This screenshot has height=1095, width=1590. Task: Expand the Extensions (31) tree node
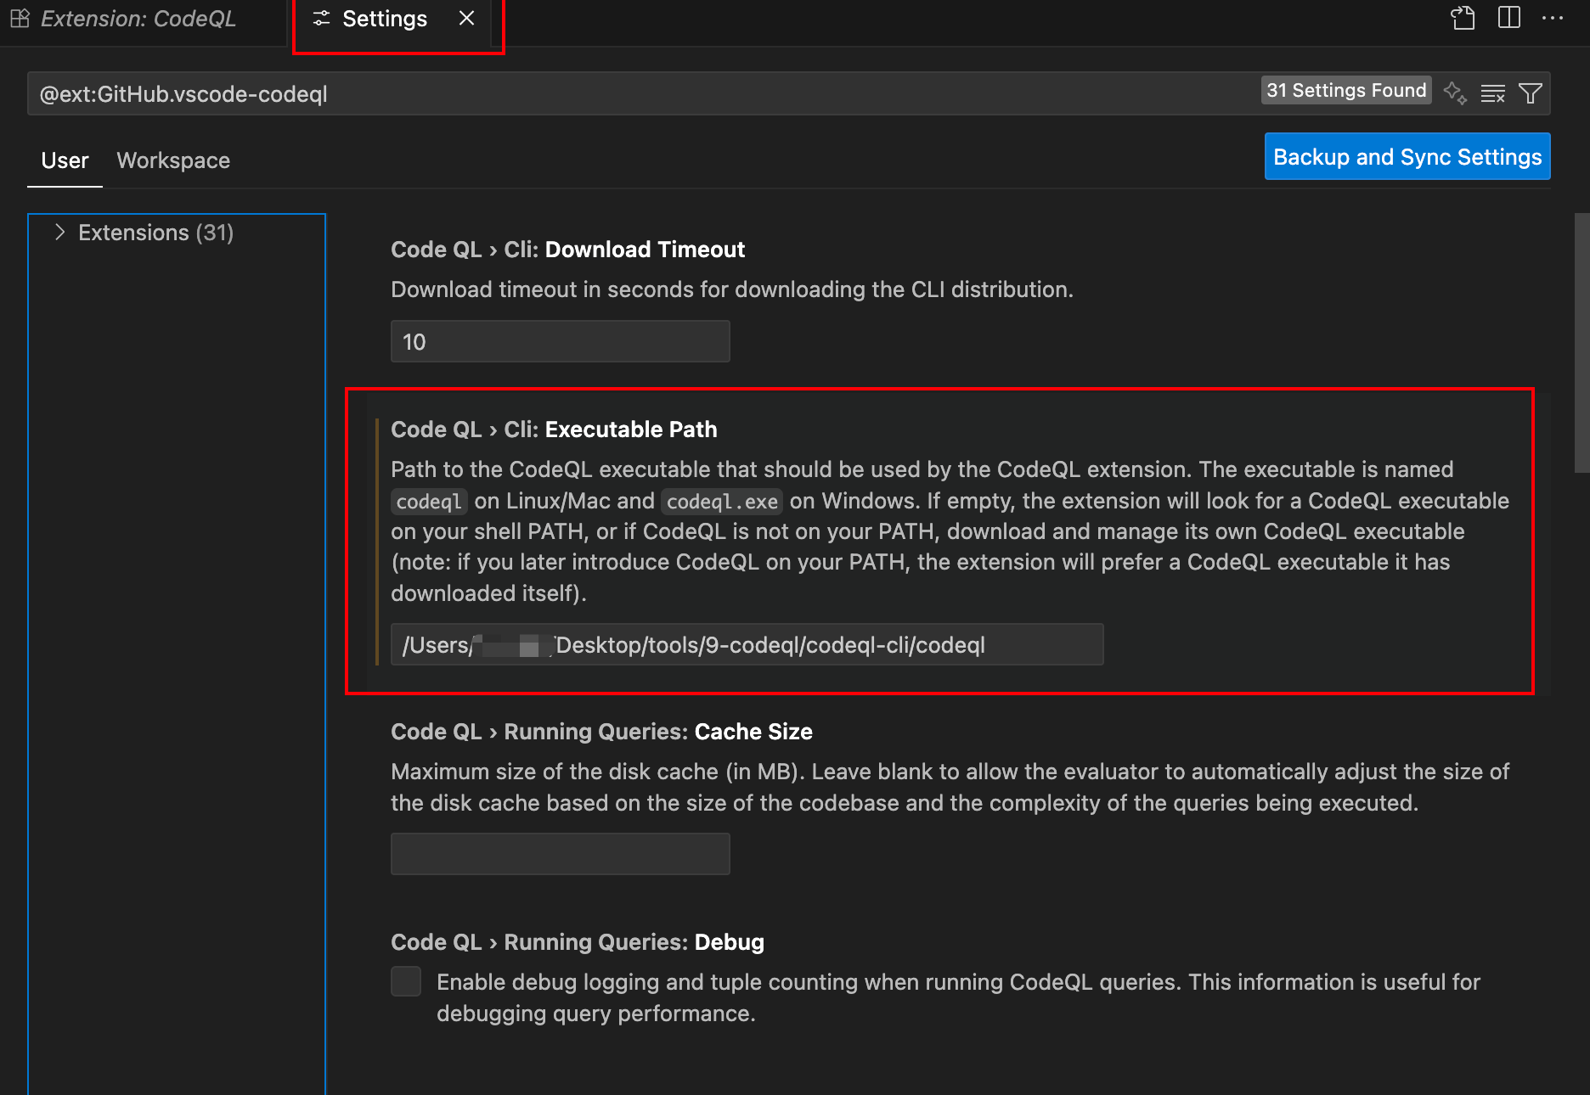(x=59, y=233)
